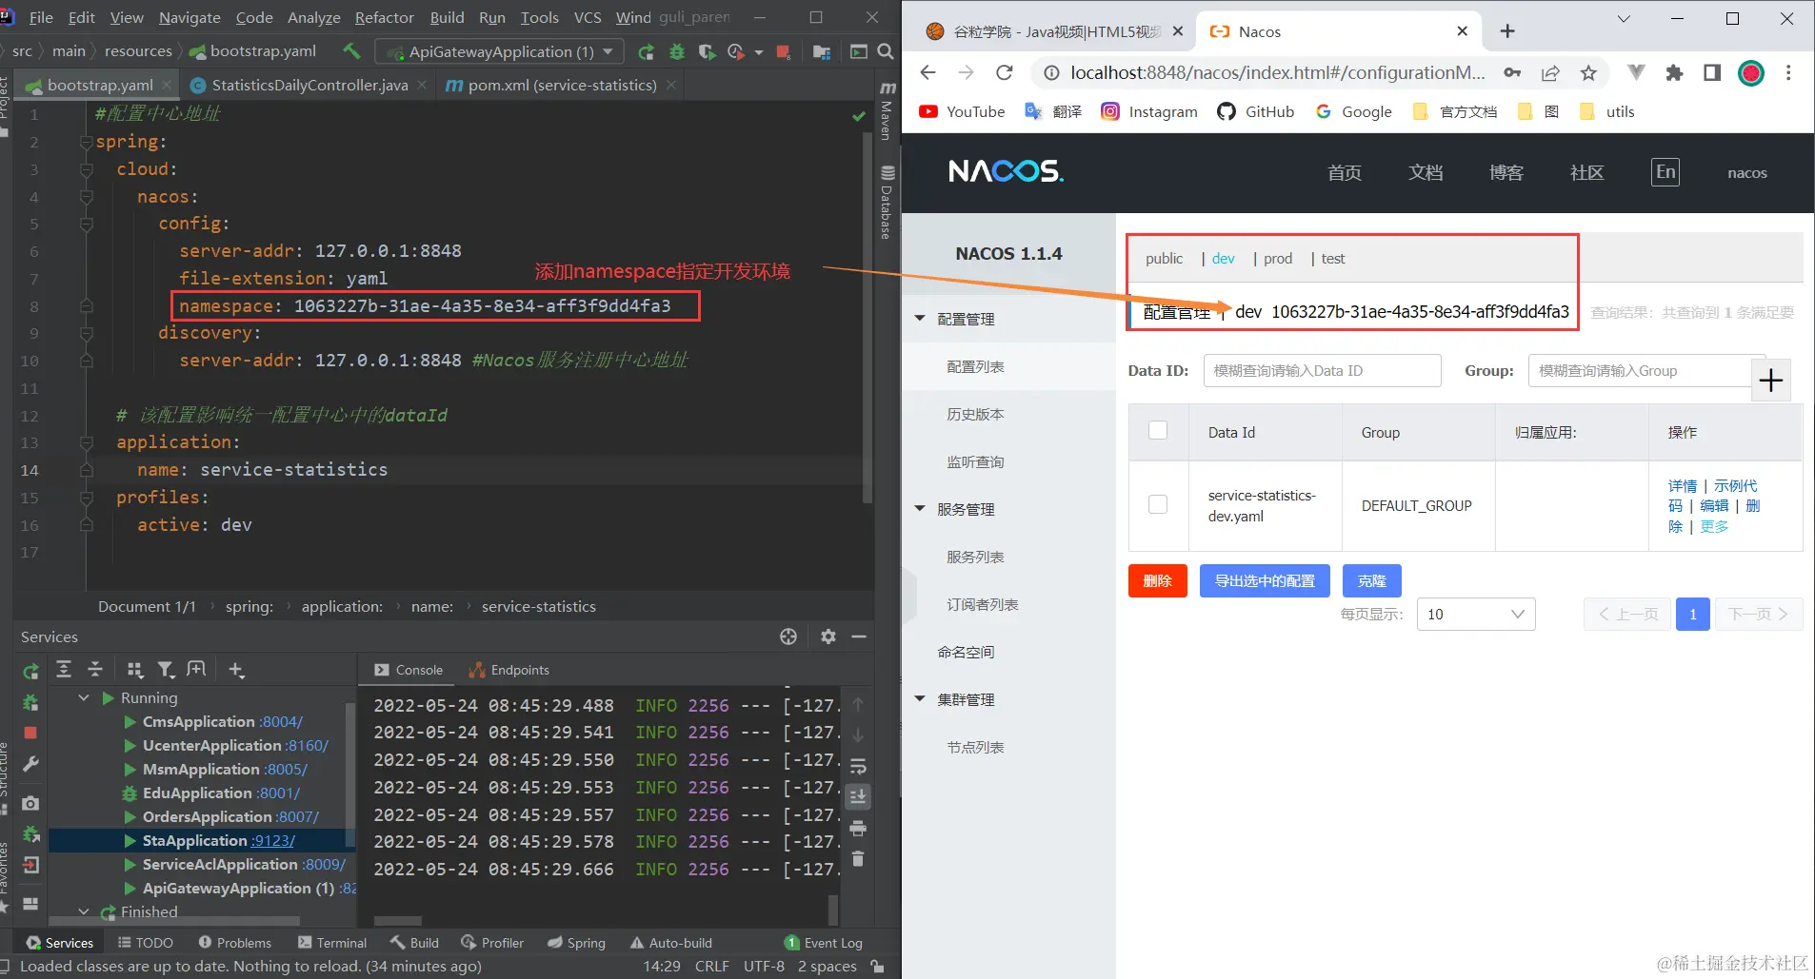Collapse the 集群管理 sidebar section

[x=920, y=698]
